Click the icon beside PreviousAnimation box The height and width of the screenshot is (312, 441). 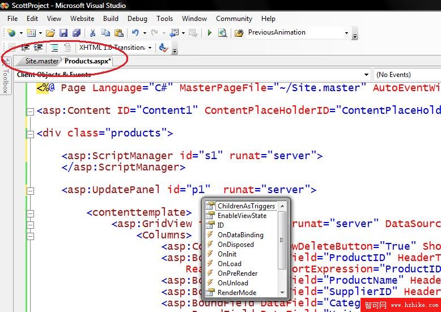pos(239,33)
